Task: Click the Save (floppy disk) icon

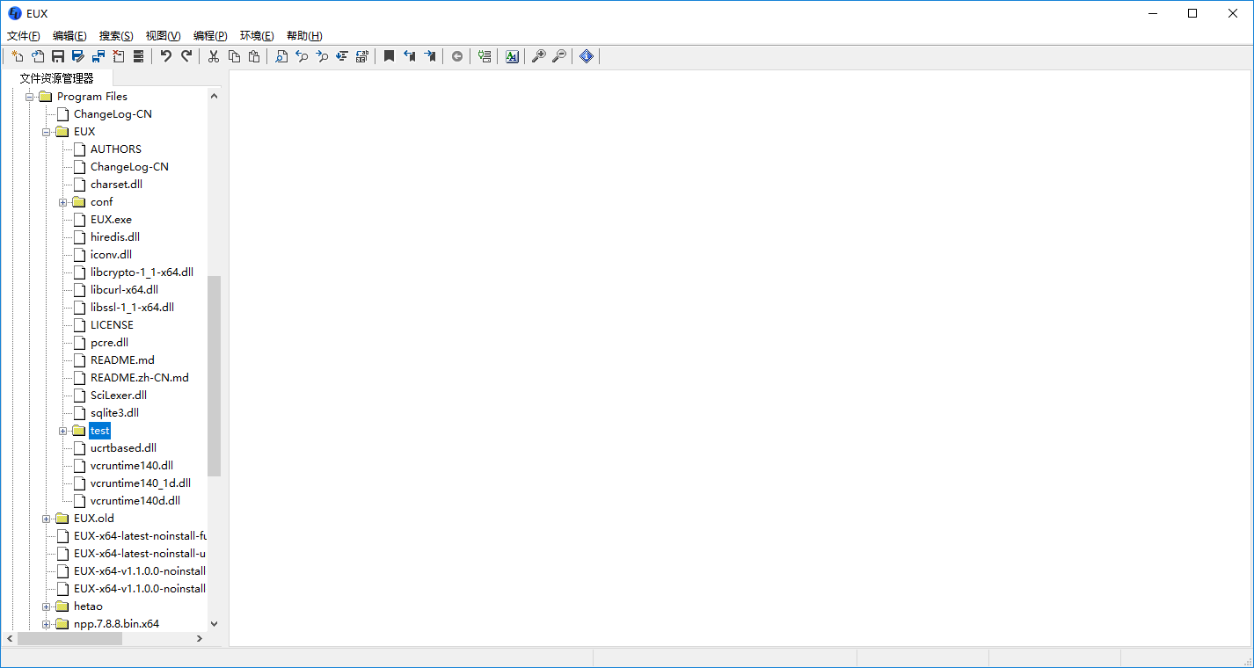Action: [58, 56]
